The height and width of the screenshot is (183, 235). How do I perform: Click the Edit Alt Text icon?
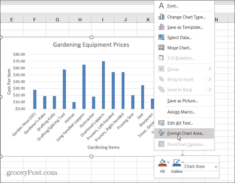[161, 123]
